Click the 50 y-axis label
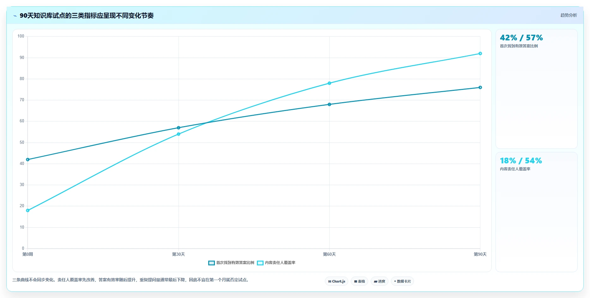The image size is (590, 298). pos(22,143)
